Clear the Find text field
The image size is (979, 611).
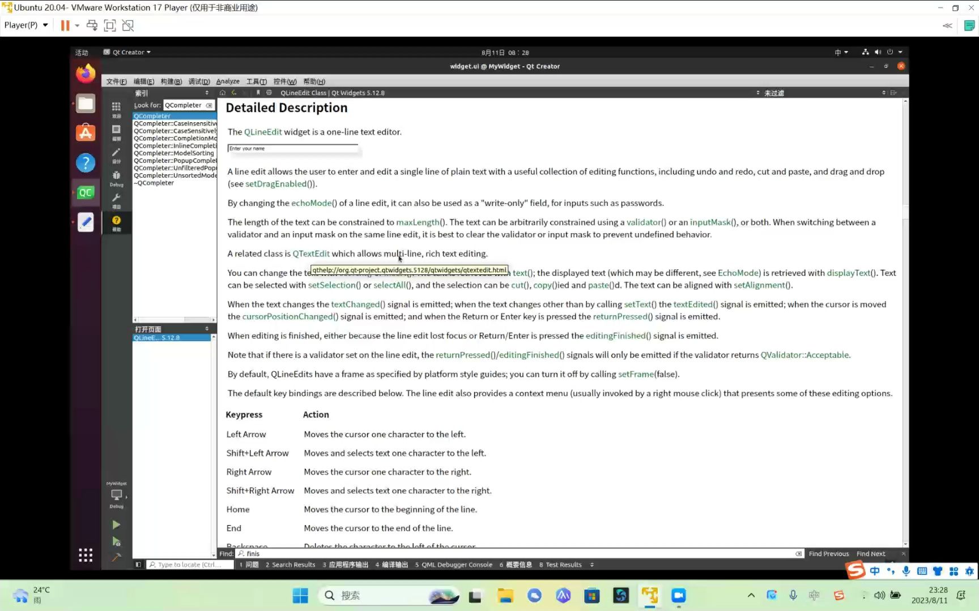(x=798, y=554)
